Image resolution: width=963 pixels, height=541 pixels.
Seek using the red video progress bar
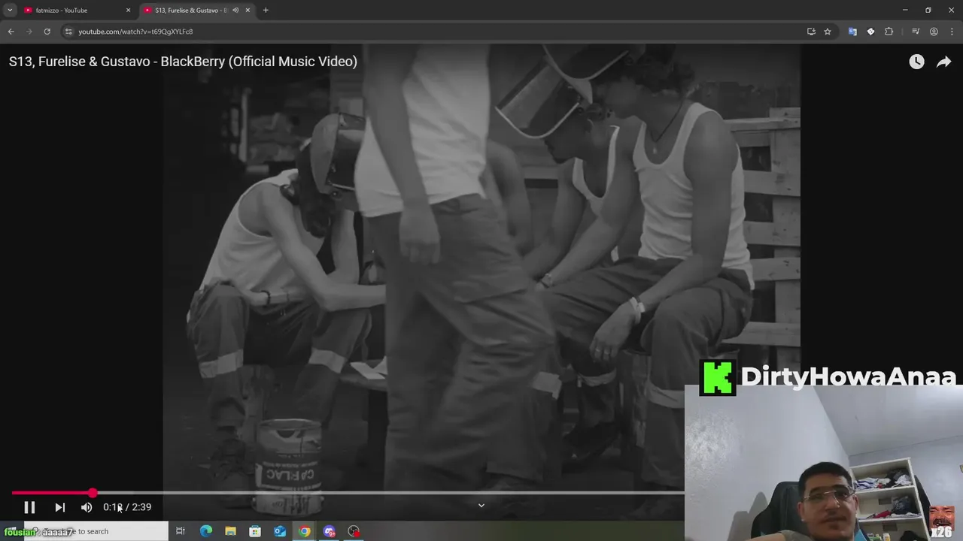(348, 493)
